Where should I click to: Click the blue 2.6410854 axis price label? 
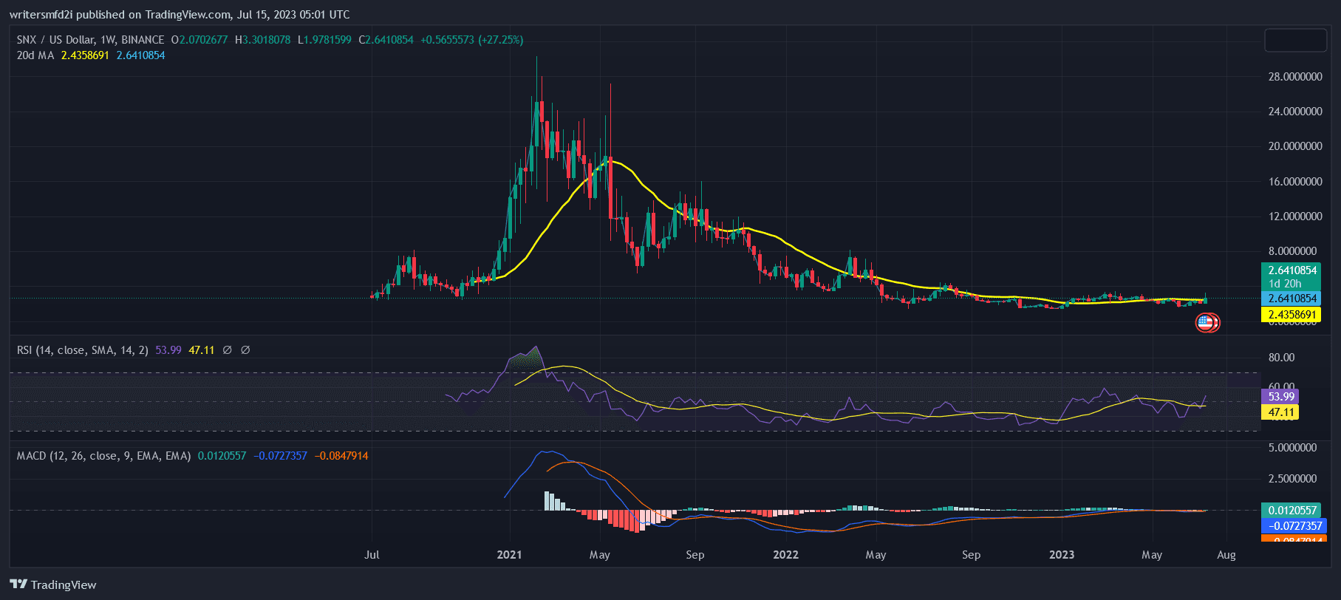tap(1292, 299)
